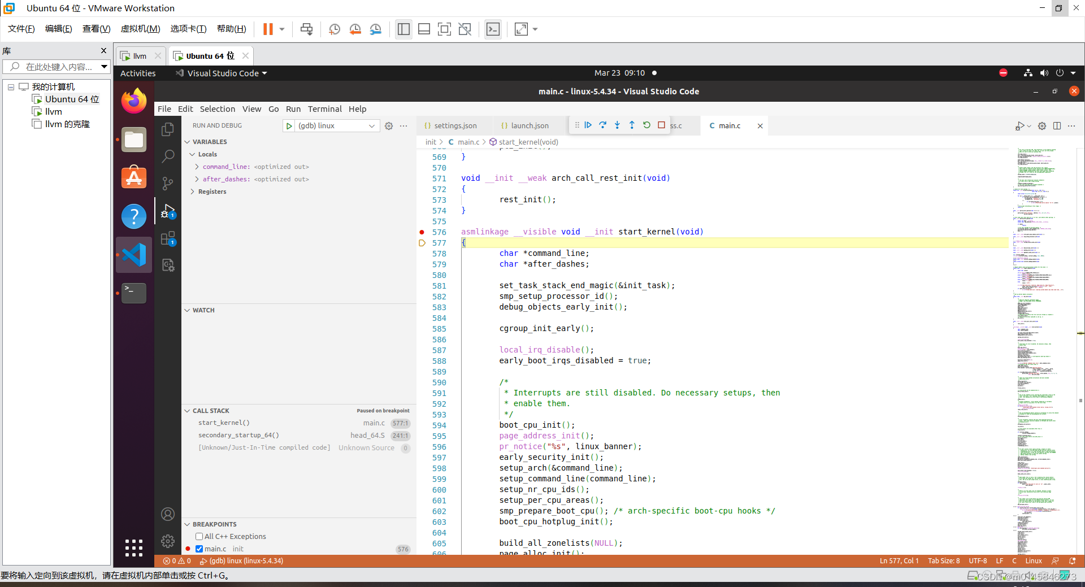The height and width of the screenshot is (587, 1085).
Task: Collapse the CALL STACK section
Action: tap(187, 411)
